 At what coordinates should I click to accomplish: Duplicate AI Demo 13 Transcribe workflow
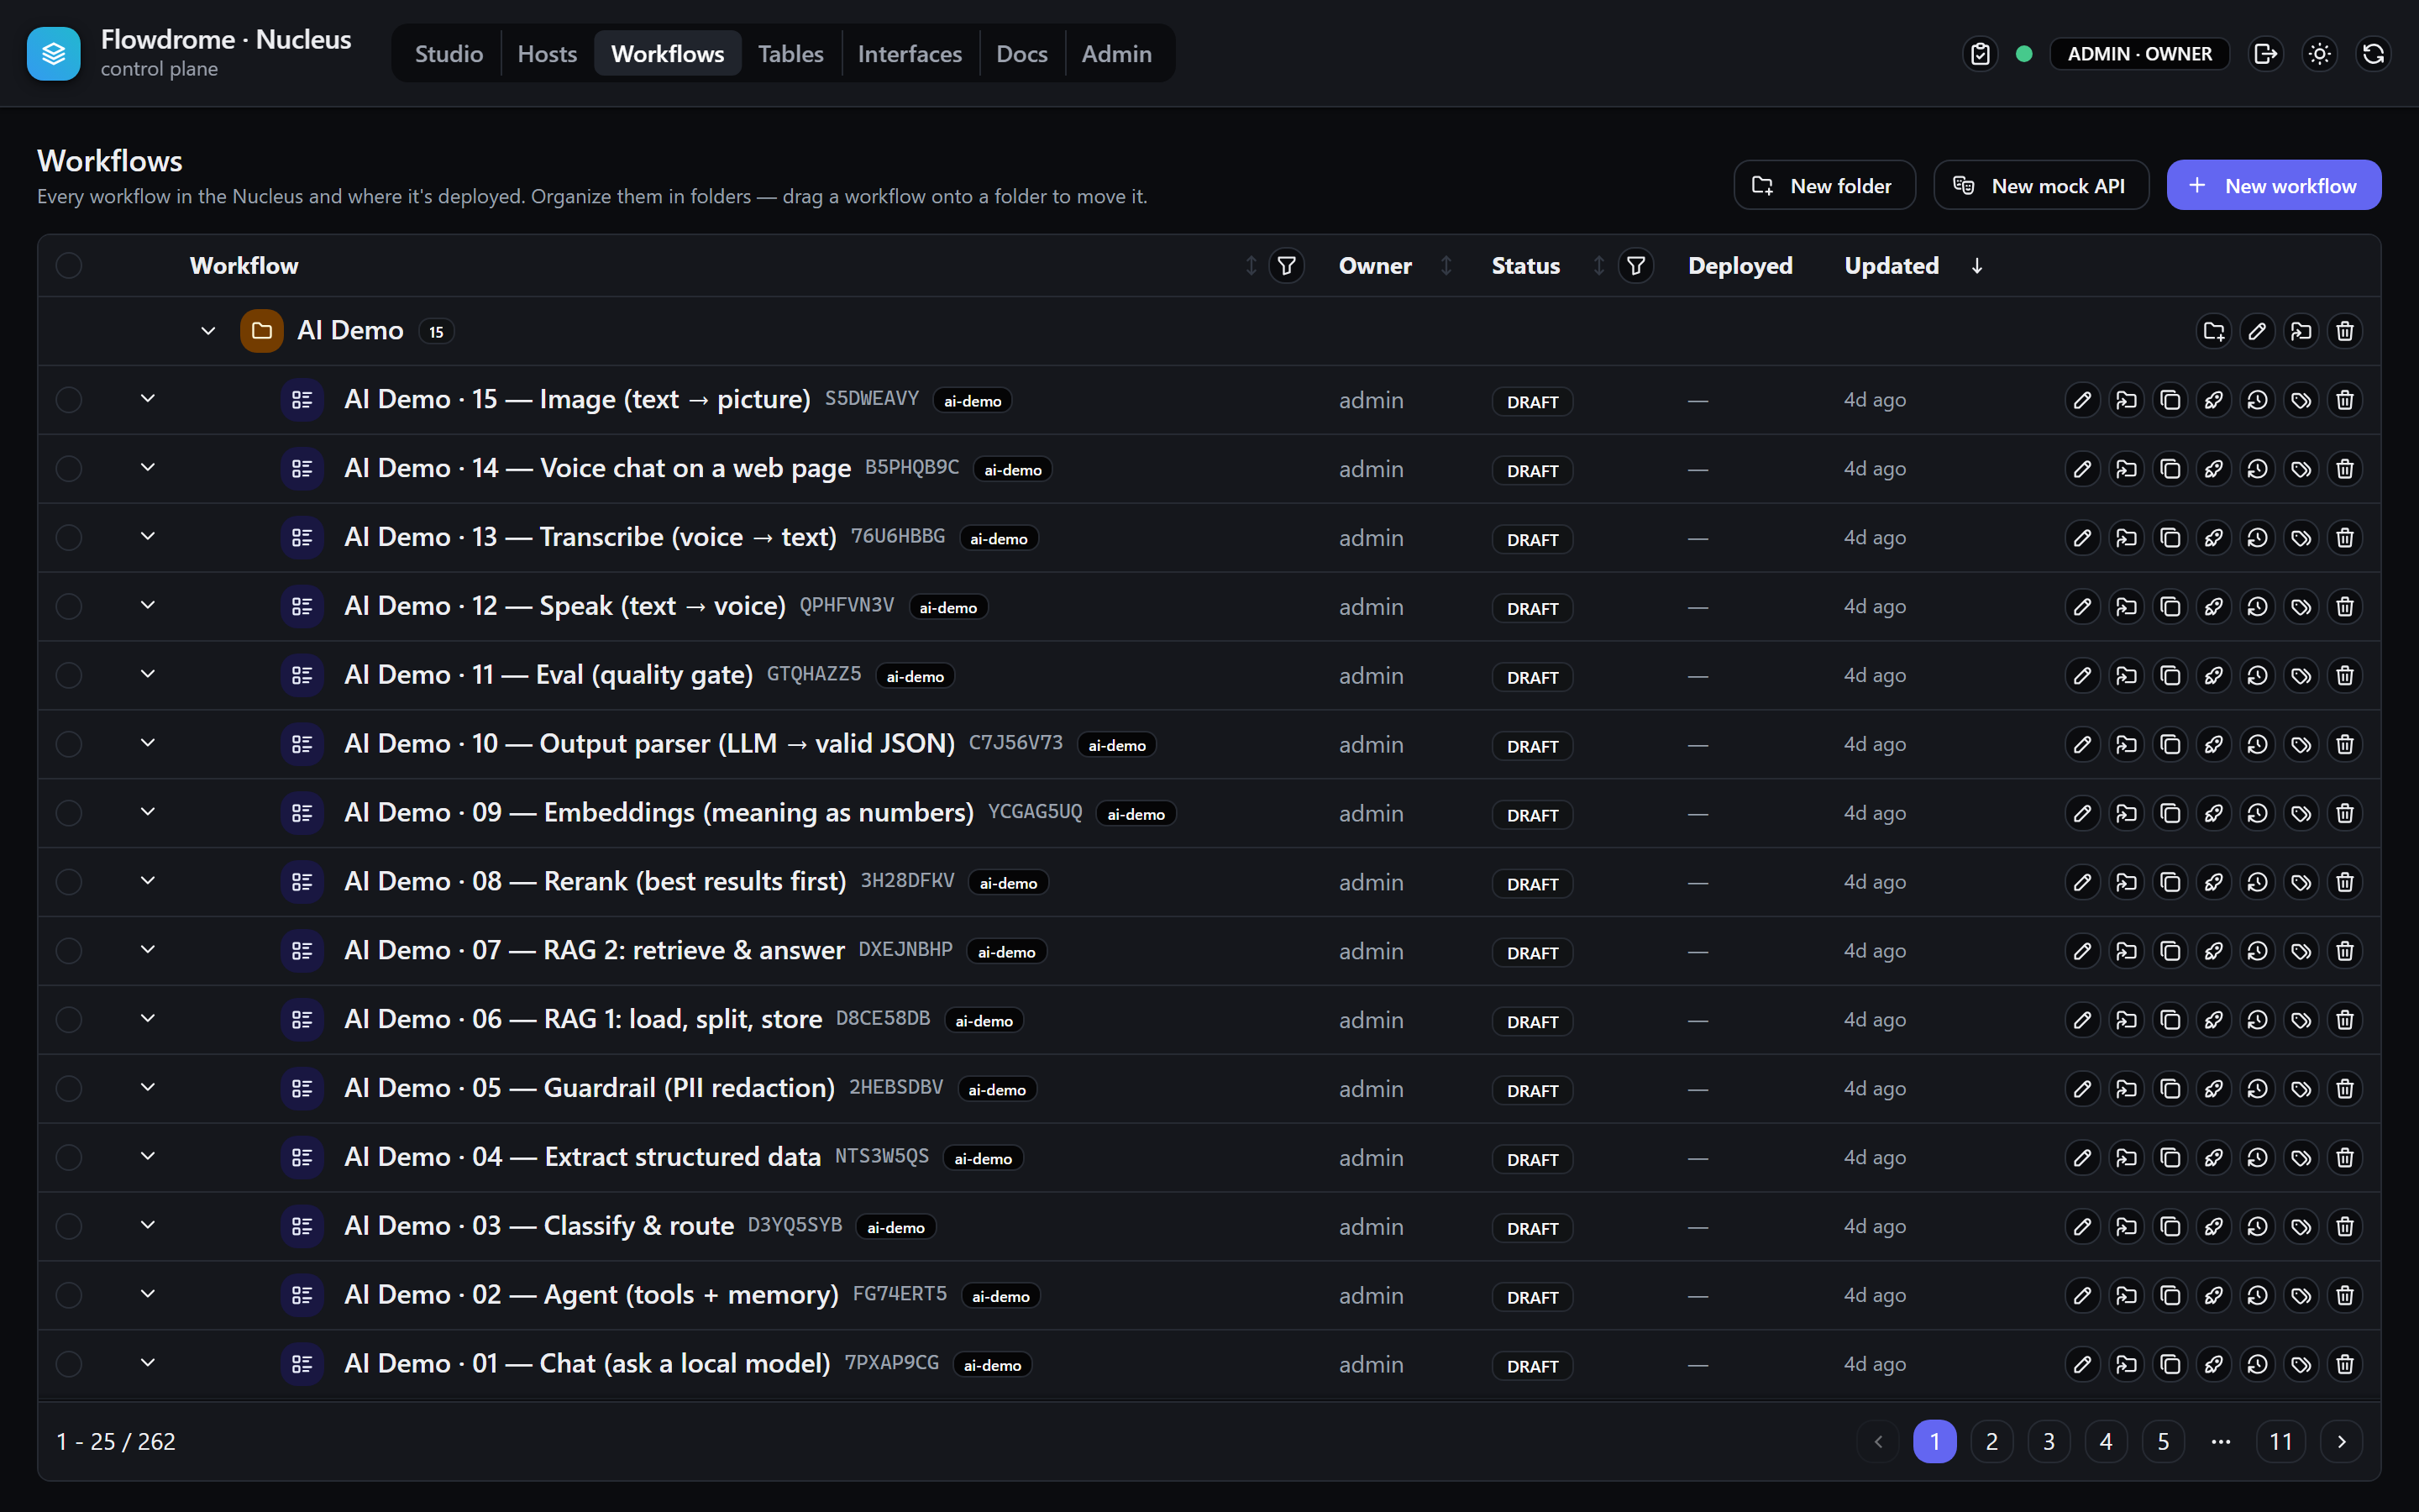click(2170, 538)
